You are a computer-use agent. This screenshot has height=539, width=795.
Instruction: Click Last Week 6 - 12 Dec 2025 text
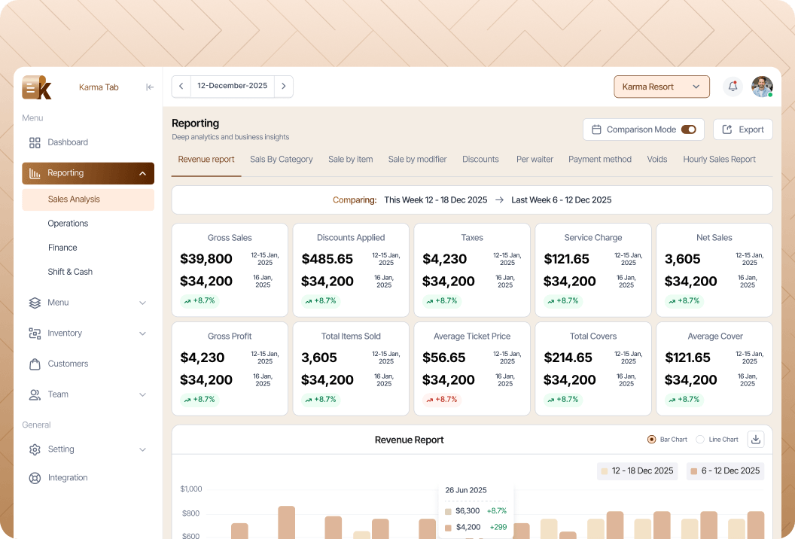562,200
